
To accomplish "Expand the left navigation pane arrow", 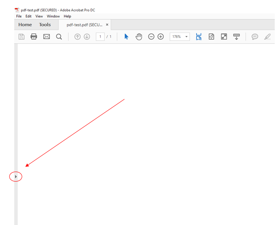I will tap(16, 177).
